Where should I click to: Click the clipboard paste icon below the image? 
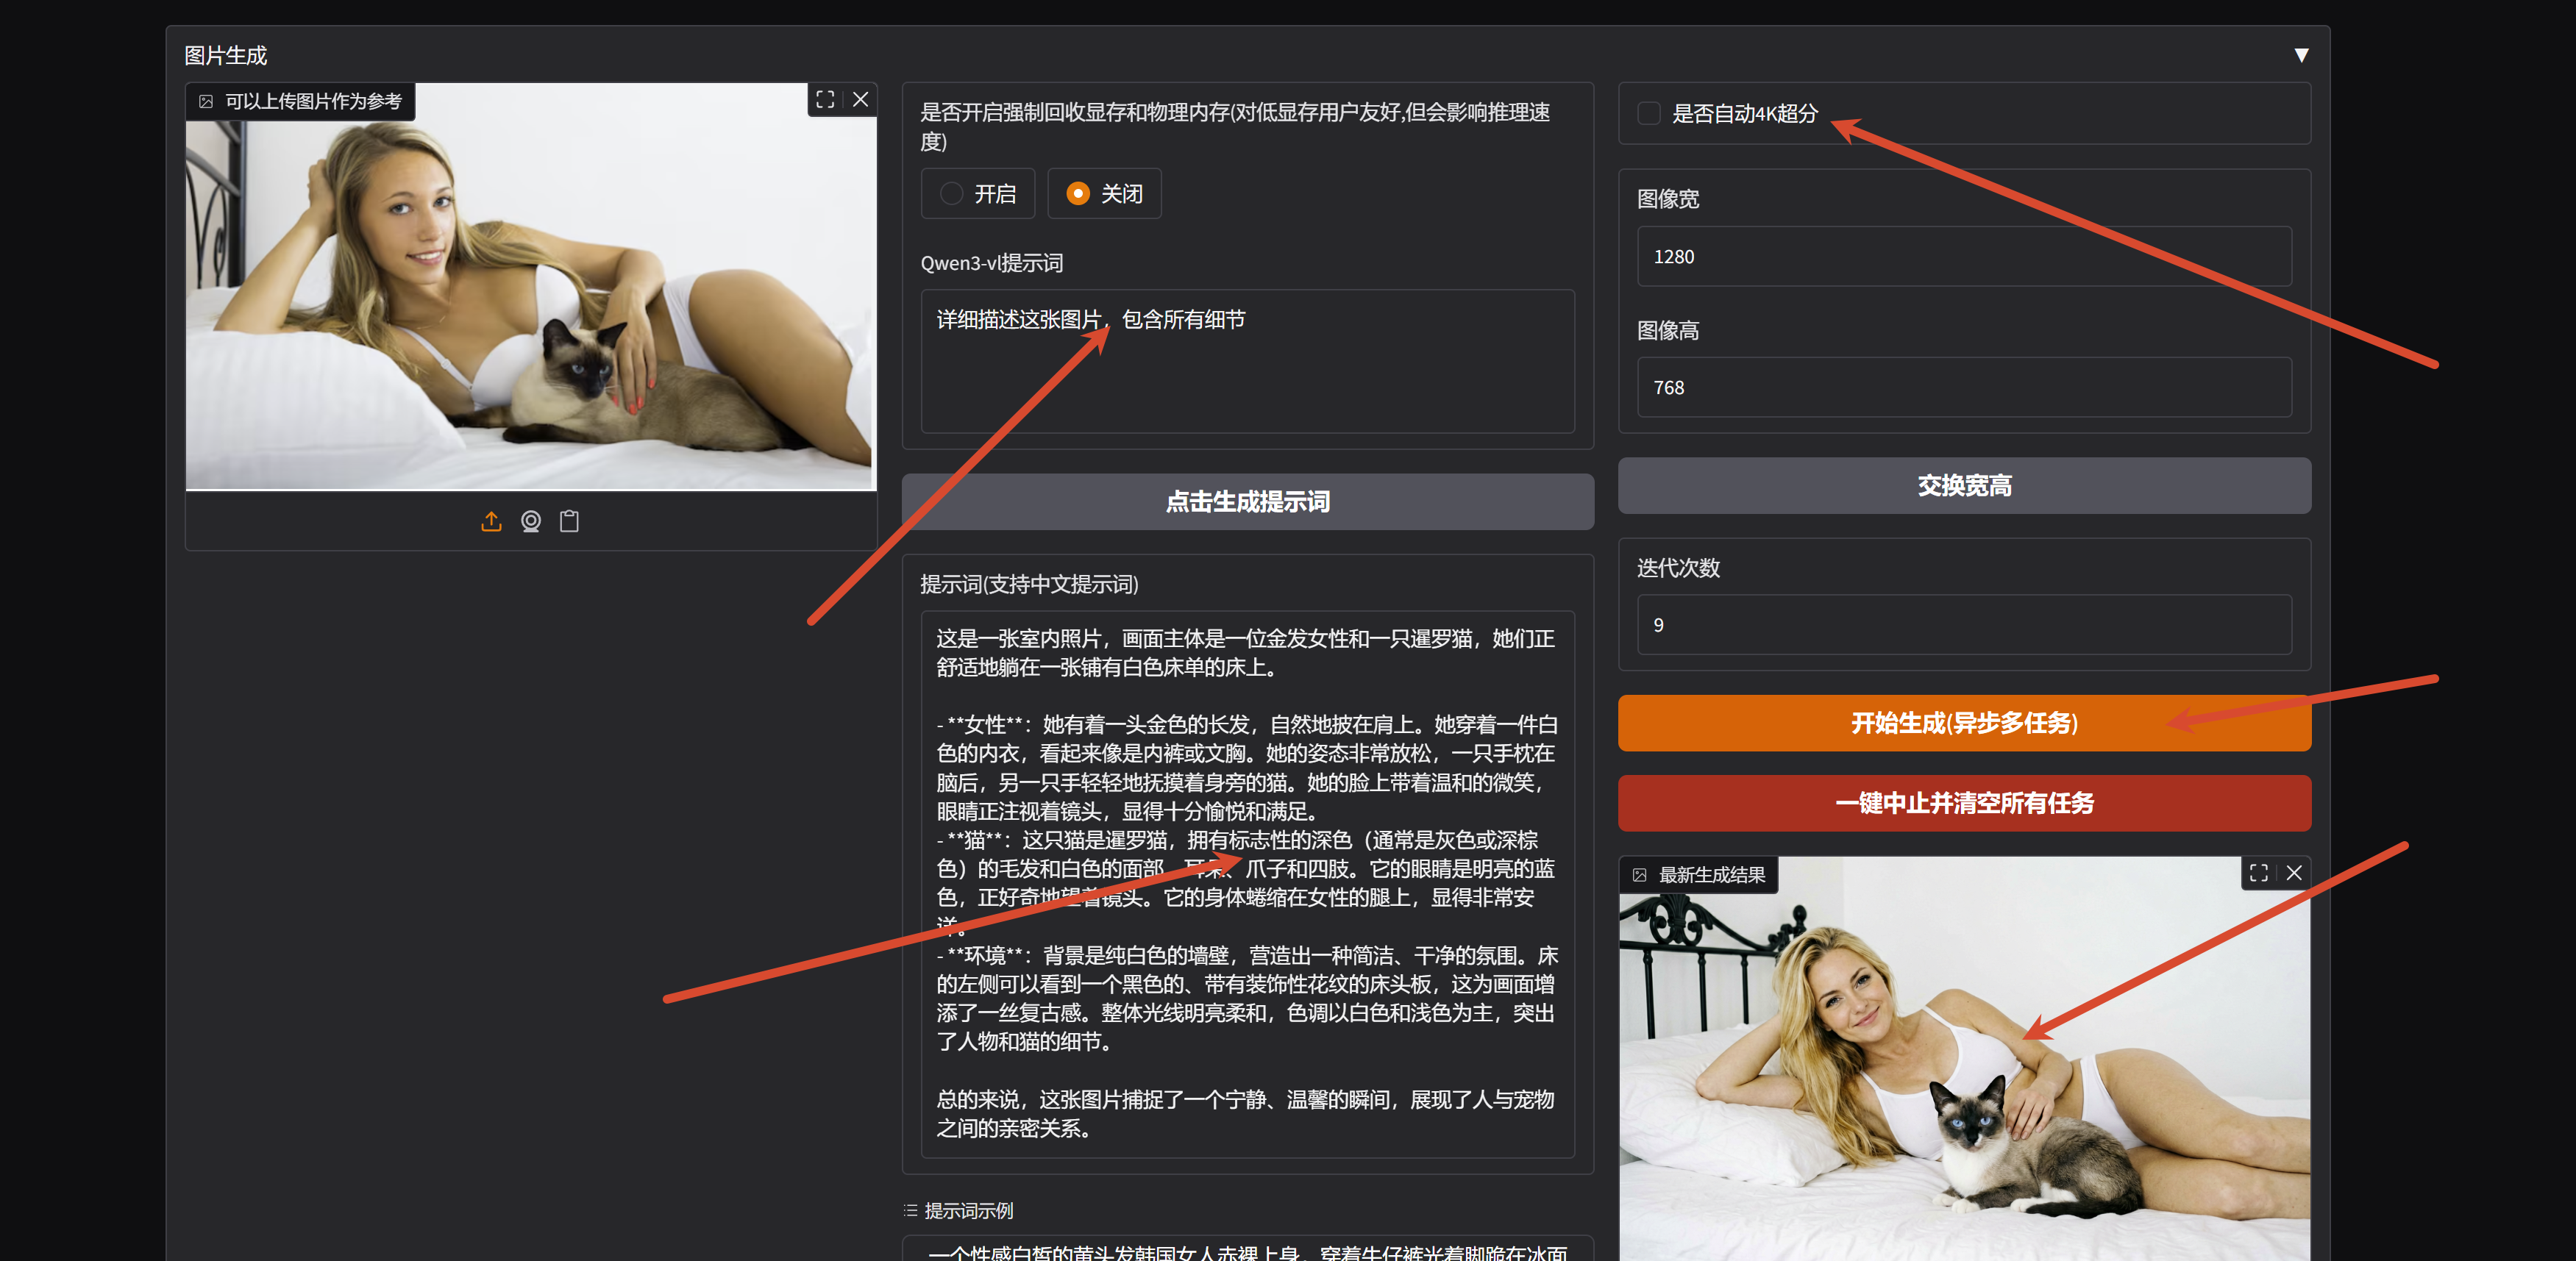click(569, 521)
